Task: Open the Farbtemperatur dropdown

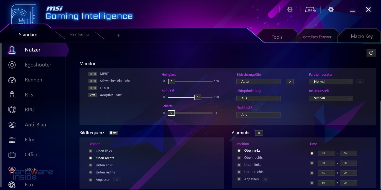Action: pyautogui.click(x=331, y=82)
